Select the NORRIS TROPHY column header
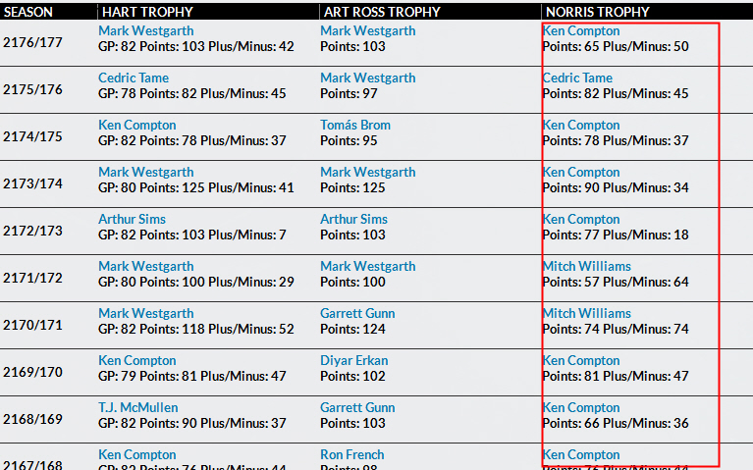 (x=598, y=12)
